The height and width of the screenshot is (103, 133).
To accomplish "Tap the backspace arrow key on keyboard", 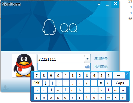I will 119,75.
